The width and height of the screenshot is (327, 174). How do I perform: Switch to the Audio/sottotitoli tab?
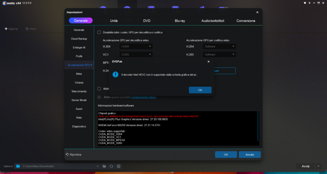(x=213, y=21)
